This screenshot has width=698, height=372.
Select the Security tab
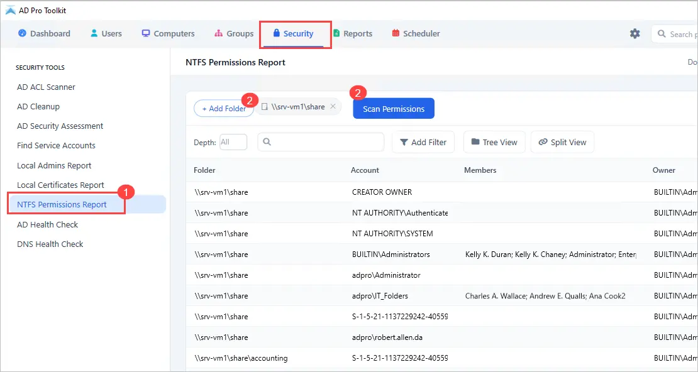coord(293,33)
